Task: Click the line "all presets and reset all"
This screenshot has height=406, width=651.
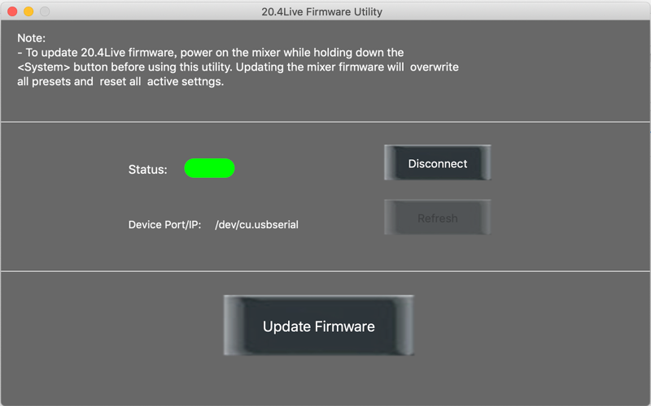Action: click(x=79, y=82)
